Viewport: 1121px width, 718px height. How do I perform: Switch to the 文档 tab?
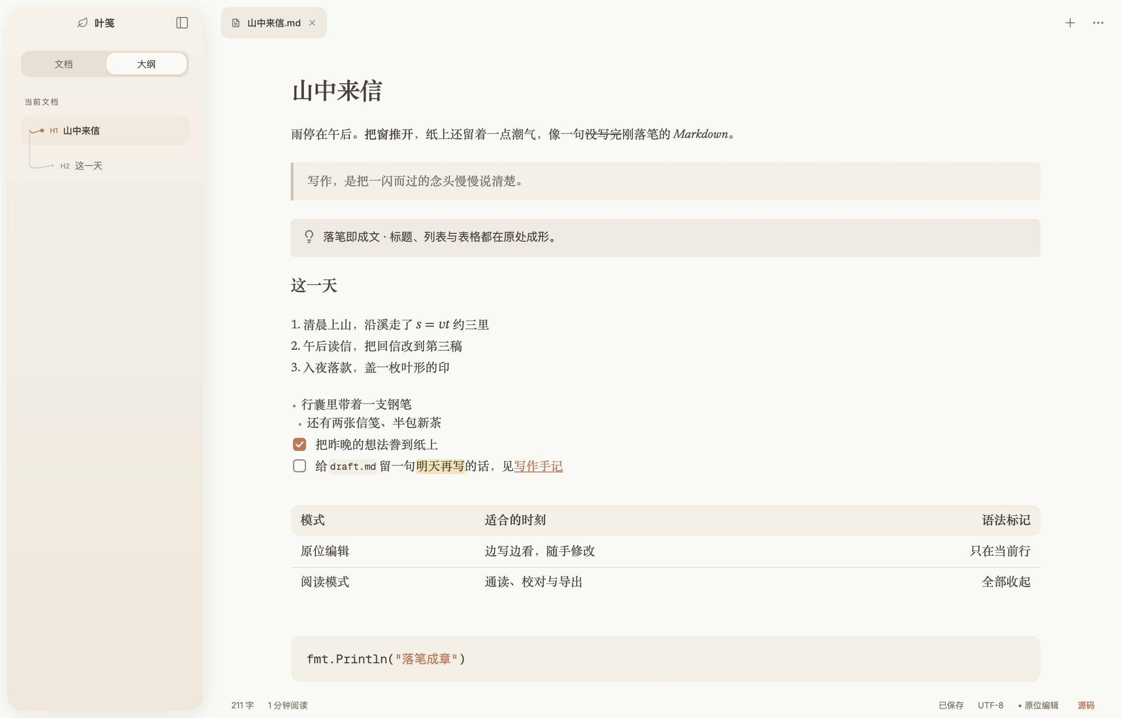pyautogui.click(x=63, y=64)
